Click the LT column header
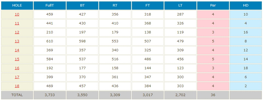263x101 pixels. click(x=180, y=5)
